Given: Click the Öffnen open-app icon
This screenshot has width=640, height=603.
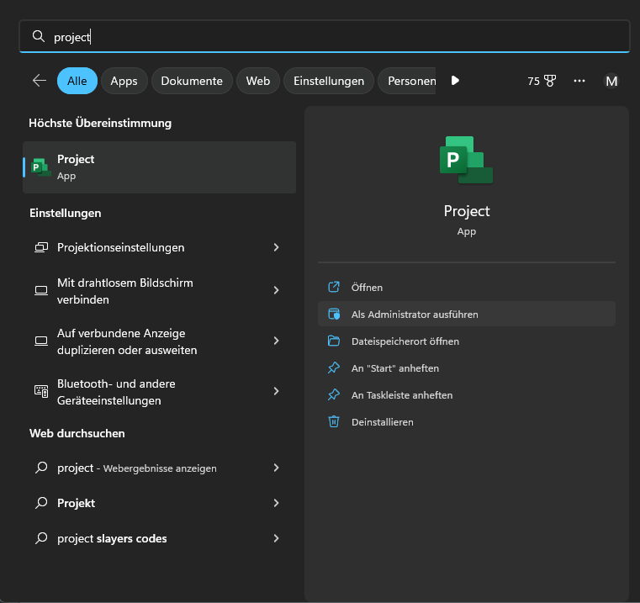Looking at the screenshot, I should 334,287.
